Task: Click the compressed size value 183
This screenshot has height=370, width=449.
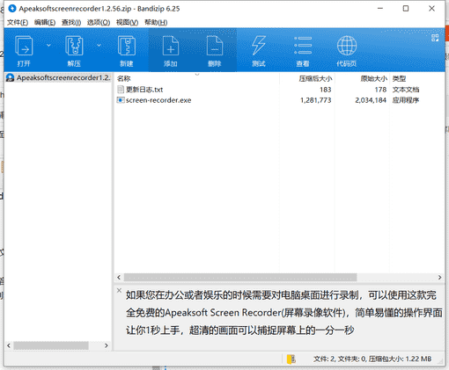Action: [326, 90]
